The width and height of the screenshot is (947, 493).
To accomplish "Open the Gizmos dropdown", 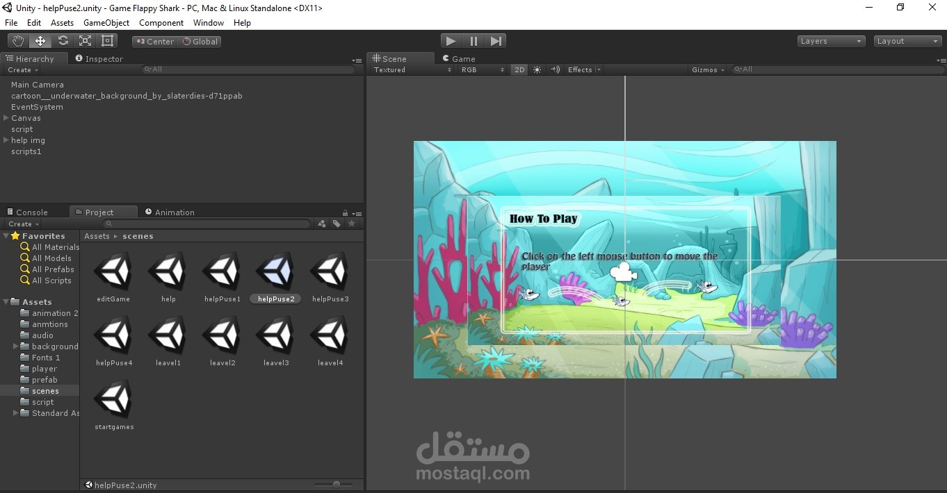I will pyautogui.click(x=708, y=69).
